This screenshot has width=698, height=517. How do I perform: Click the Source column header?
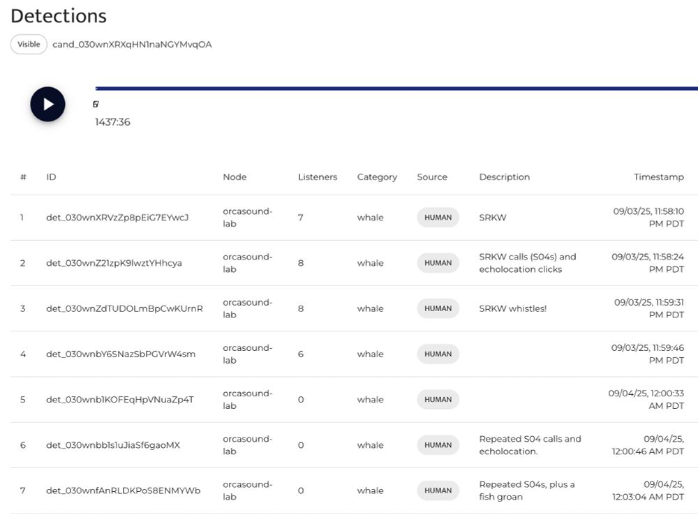(x=432, y=177)
